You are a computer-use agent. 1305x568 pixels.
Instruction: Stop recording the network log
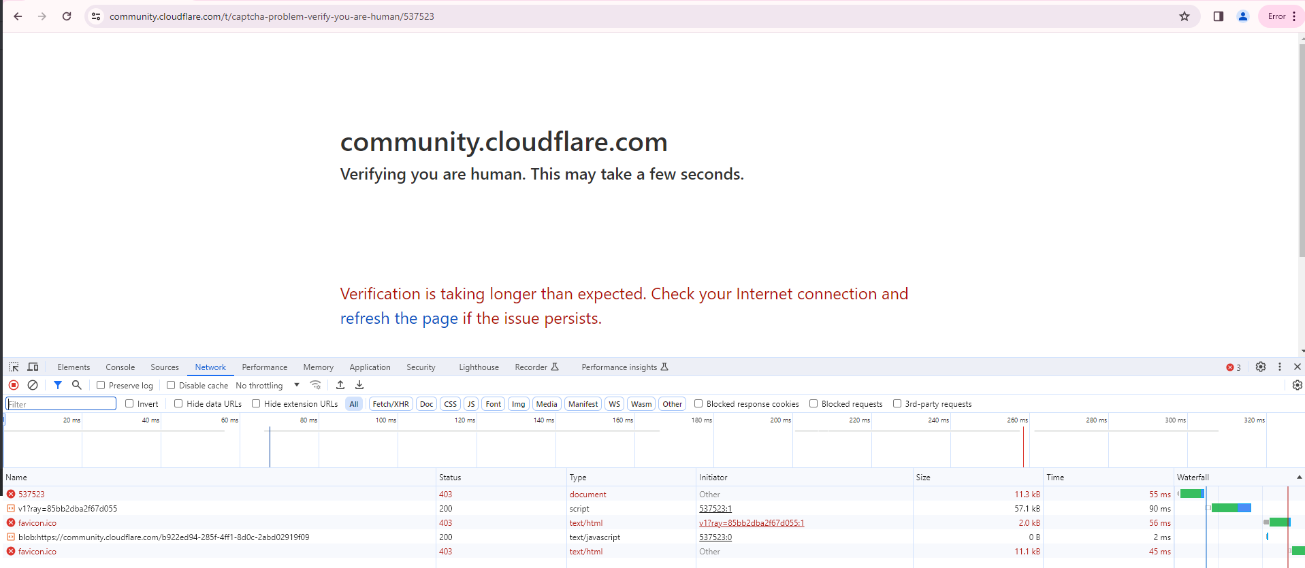click(x=14, y=385)
